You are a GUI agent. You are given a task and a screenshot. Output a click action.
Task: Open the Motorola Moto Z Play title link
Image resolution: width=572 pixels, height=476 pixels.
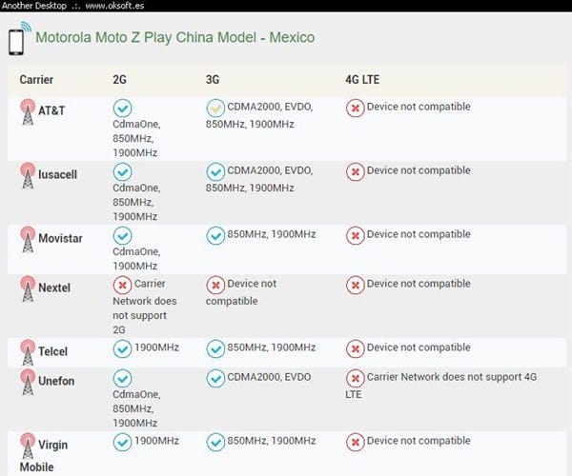[x=174, y=39]
